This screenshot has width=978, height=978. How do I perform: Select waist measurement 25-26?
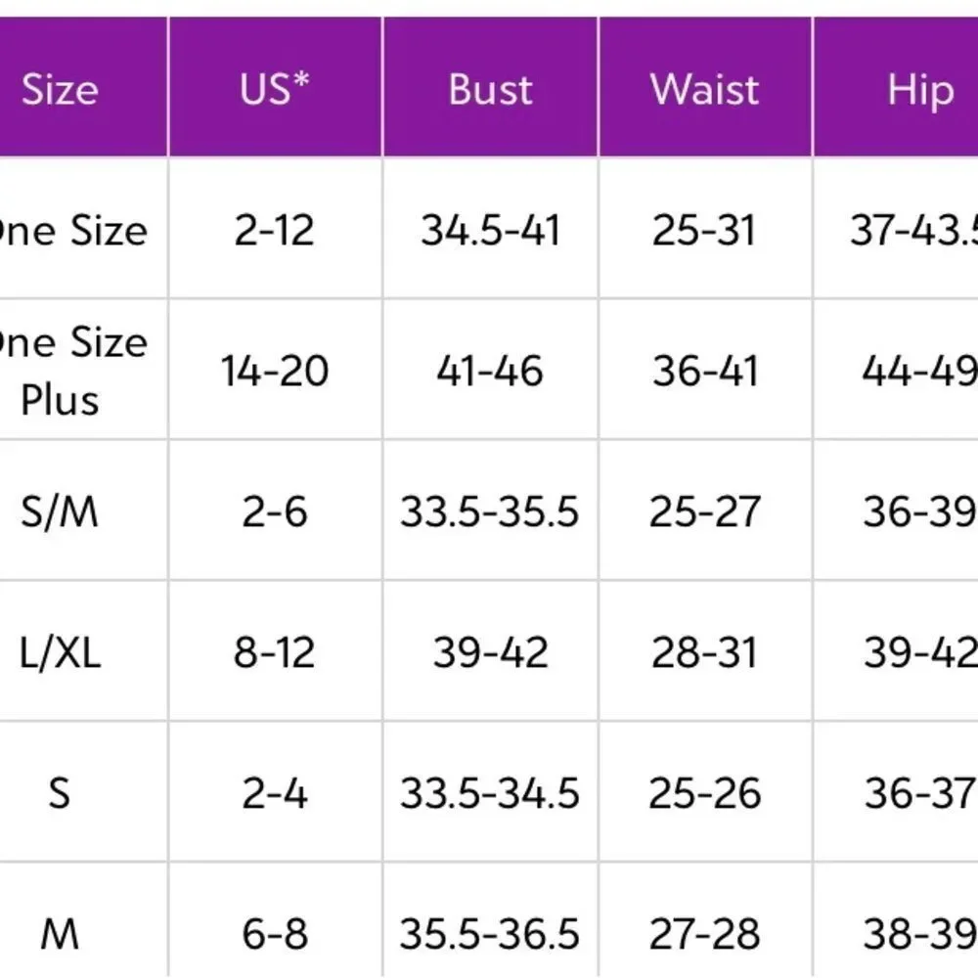click(x=704, y=793)
